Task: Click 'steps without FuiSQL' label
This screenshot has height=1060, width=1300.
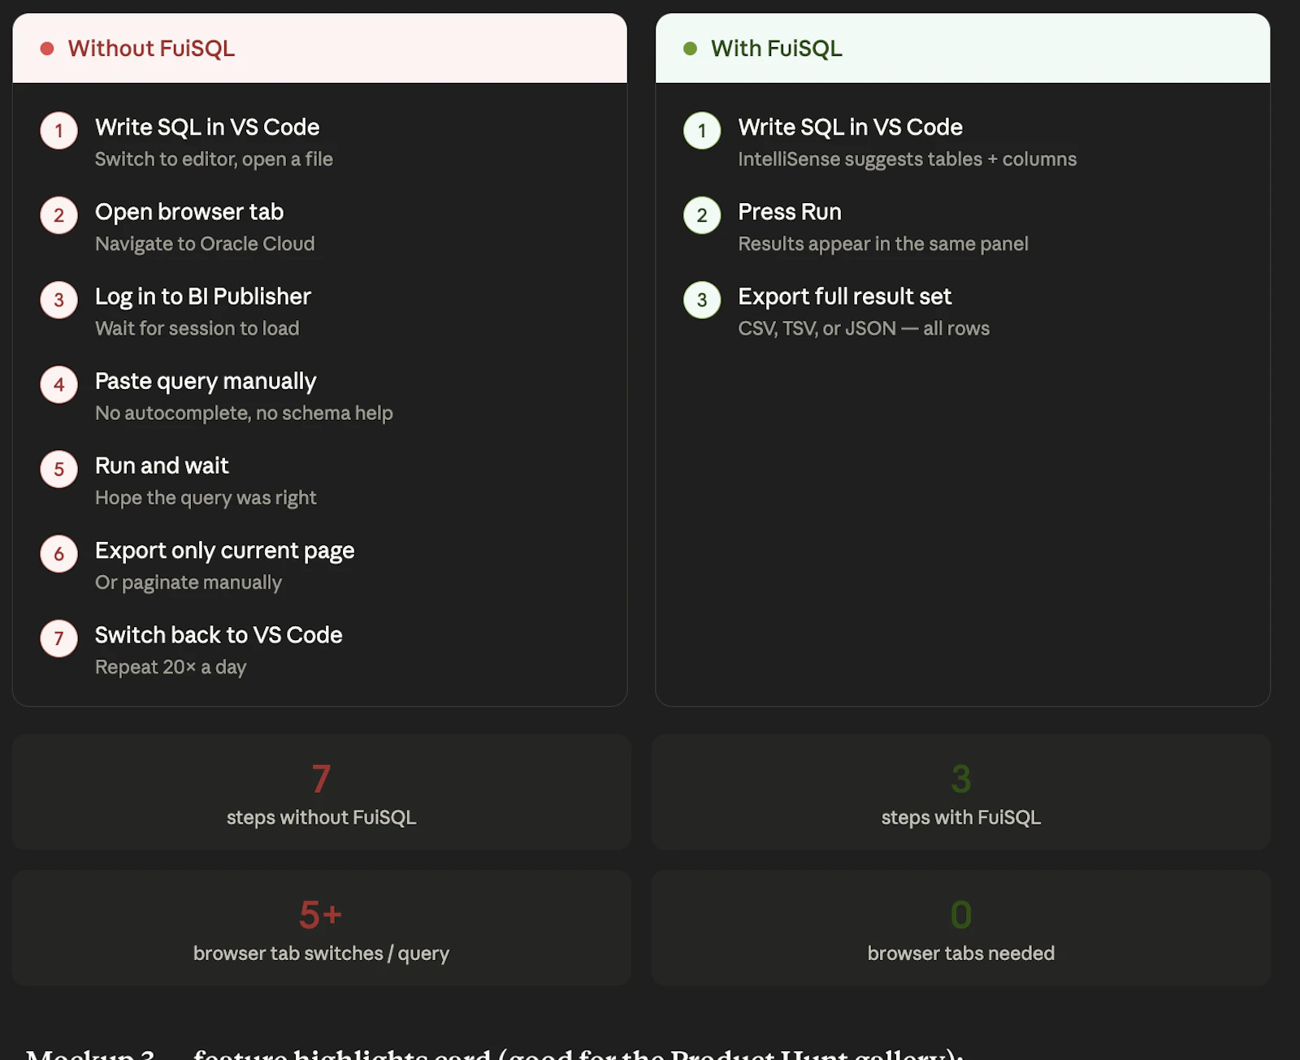Action: click(x=322, y=817)
